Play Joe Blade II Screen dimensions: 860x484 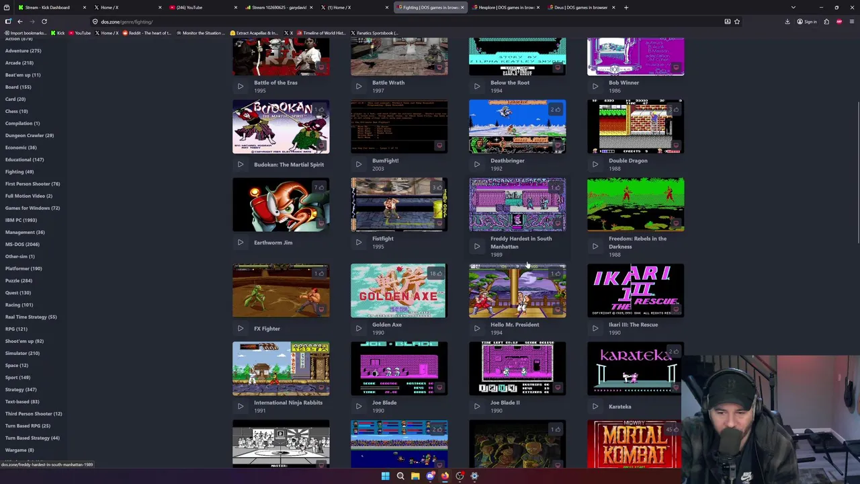(477, 407)
